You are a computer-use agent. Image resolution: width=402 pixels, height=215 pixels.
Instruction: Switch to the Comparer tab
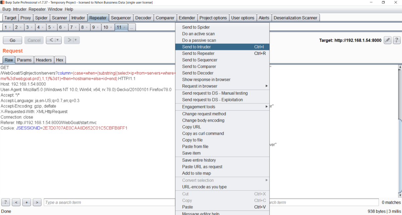click(x=165, y=18)
